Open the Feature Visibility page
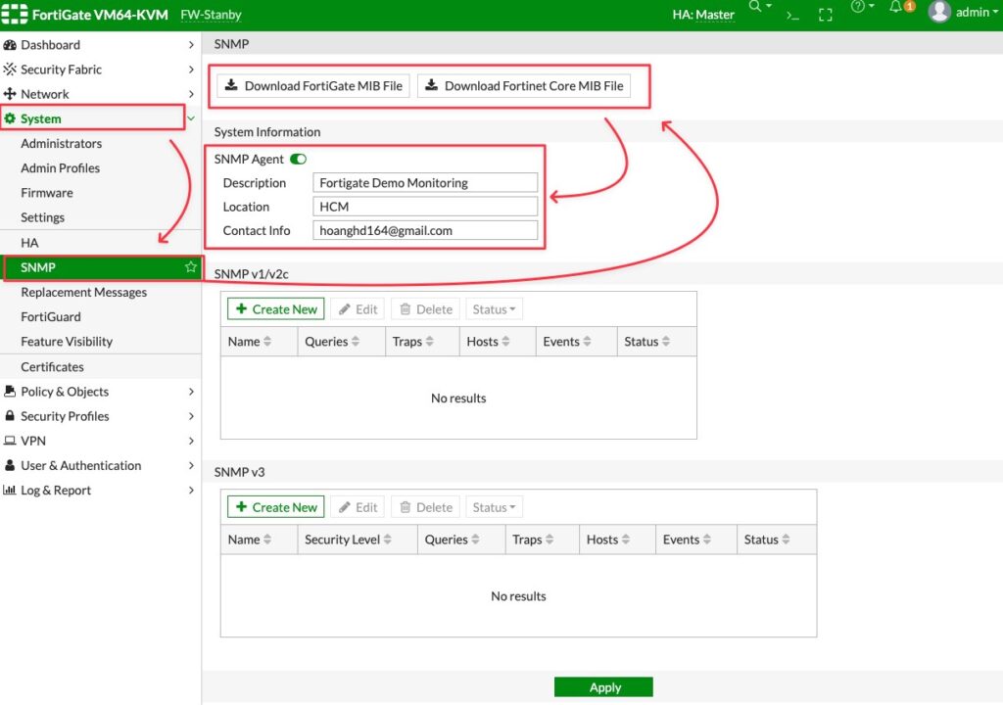The height and width of the screenshot is (705, 1003). click(x=67, y=342)
